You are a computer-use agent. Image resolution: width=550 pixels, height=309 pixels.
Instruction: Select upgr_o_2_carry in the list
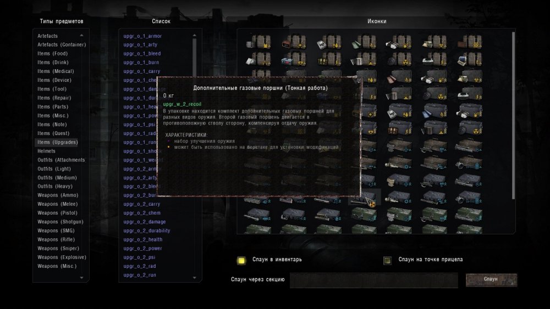142,204
